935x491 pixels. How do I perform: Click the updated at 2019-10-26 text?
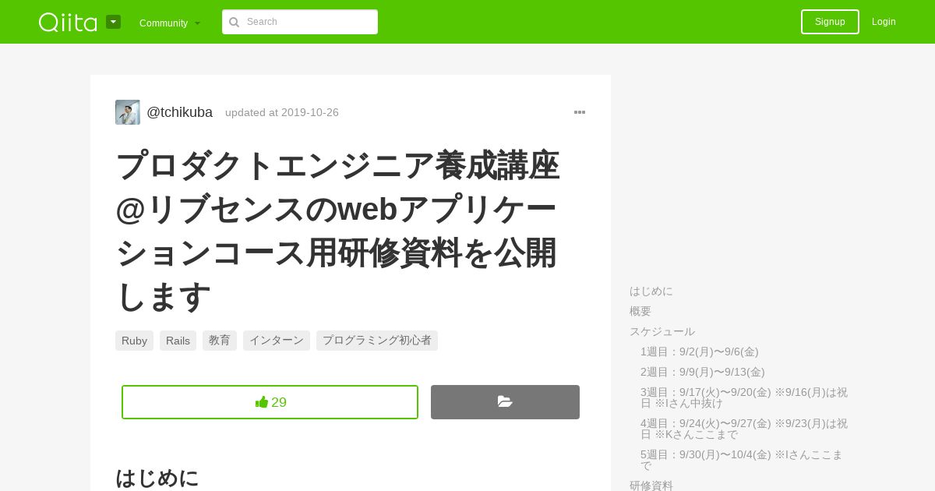coord(282,112)
